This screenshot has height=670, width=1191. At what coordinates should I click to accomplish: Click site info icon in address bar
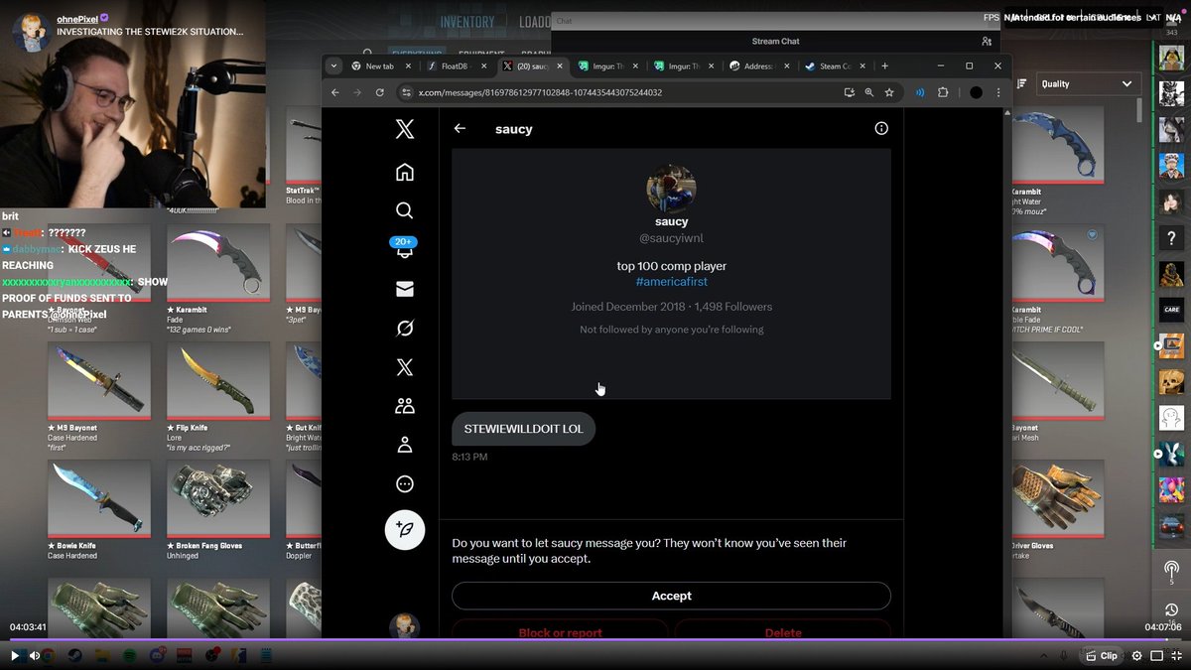pos(405,92)
